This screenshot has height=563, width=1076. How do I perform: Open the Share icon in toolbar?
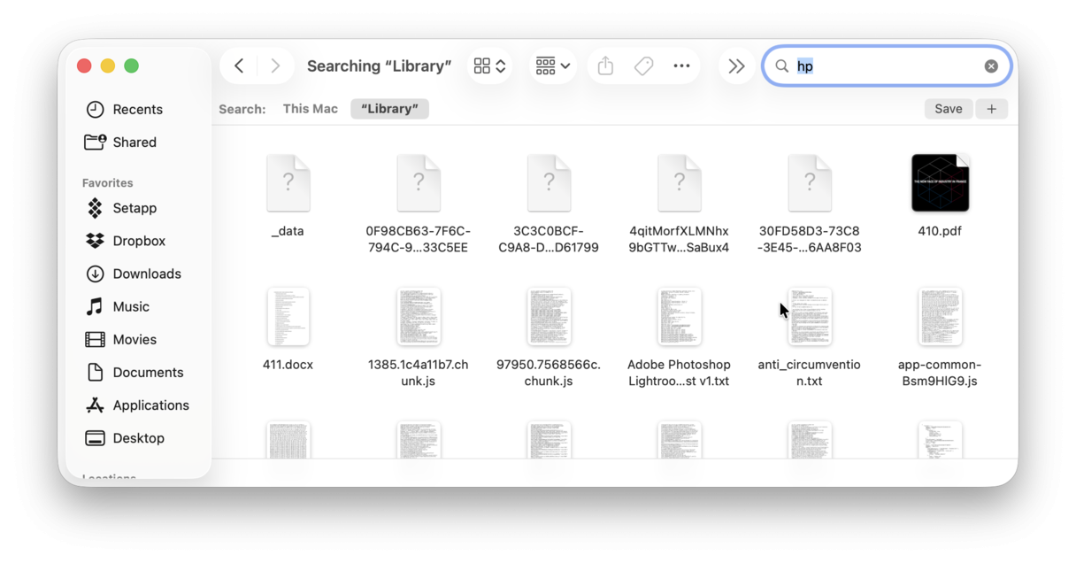point(604,66)
